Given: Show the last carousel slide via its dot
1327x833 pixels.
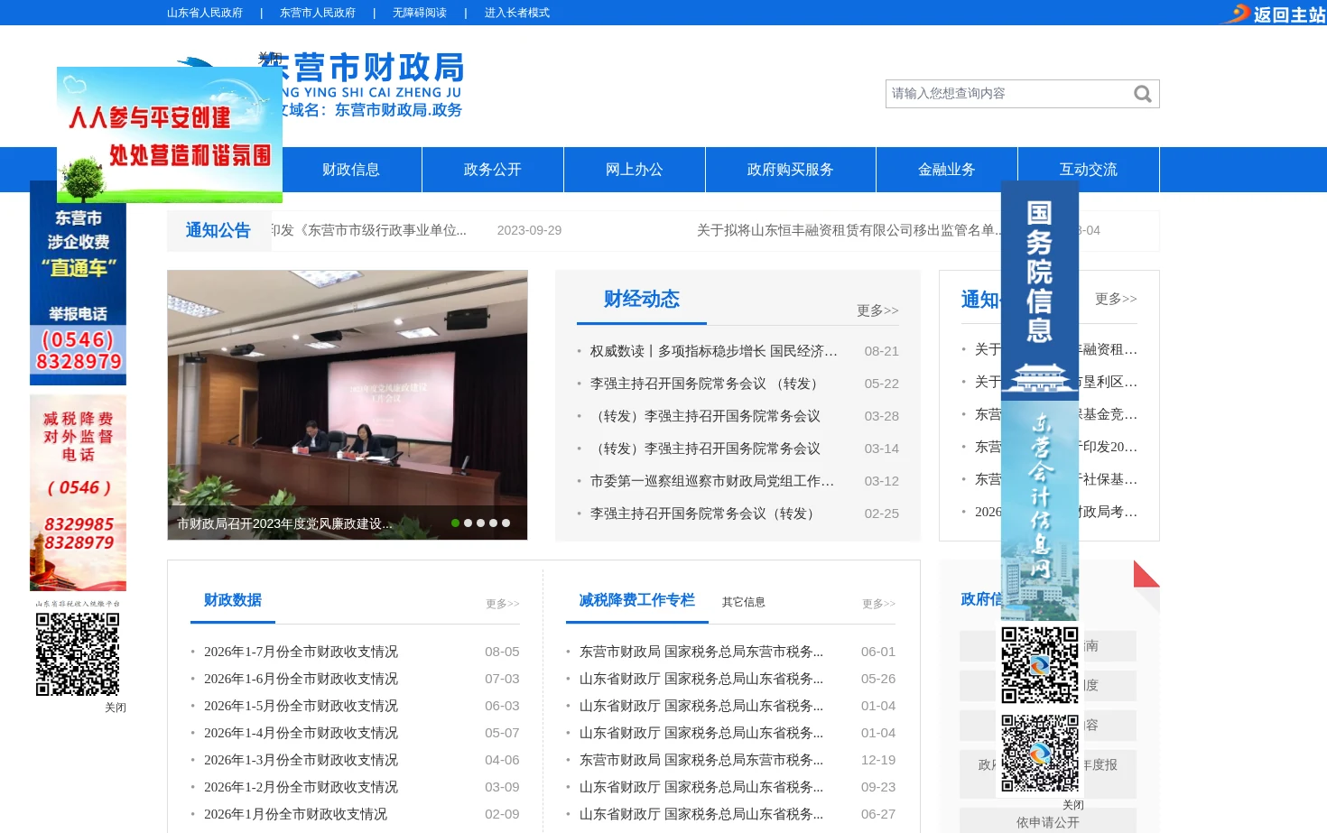Looking at the screenshot, I should coord(506,523).
